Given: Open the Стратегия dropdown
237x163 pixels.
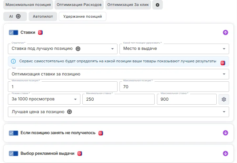Looking at the screenshot, I should pyautogui.click(x=62, y=49).
